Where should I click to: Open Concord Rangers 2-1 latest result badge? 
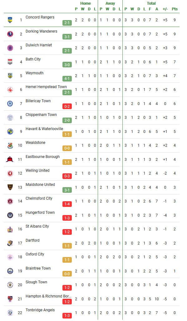coord(67,23)
